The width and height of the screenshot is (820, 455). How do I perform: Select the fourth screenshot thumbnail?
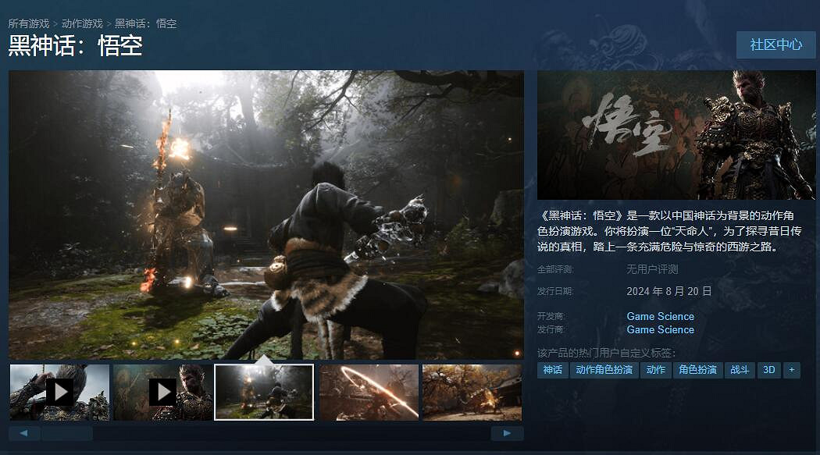(x=368, y=392)
